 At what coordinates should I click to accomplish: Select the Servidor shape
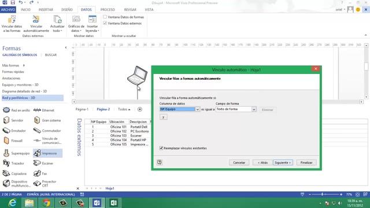pos(13,120)
